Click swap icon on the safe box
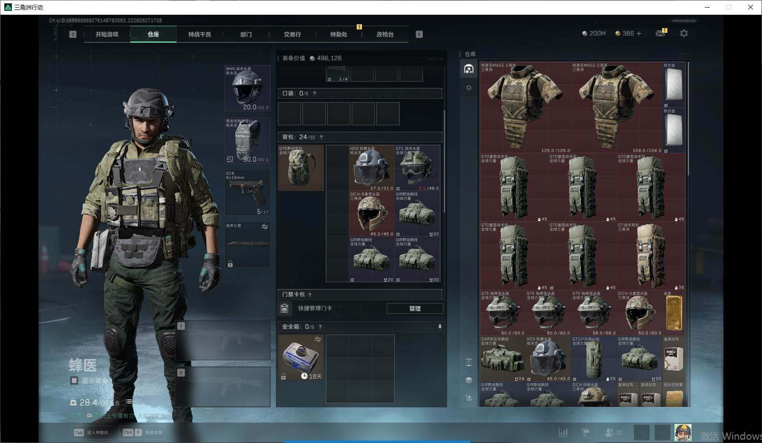This screenshot has height=443, width=762. [318, 339]
